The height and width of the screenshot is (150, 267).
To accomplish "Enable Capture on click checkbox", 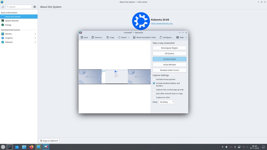I will point(154,97).
